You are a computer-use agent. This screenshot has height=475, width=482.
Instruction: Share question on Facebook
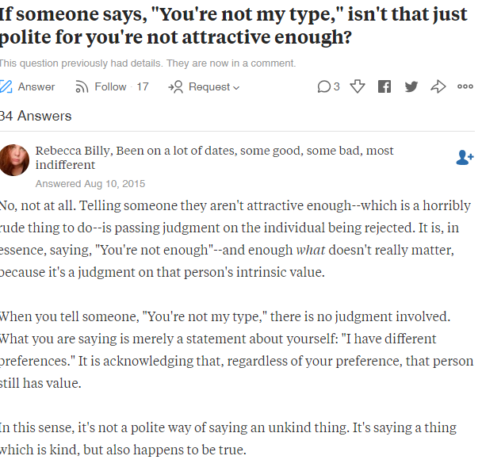tap(384, 87)
